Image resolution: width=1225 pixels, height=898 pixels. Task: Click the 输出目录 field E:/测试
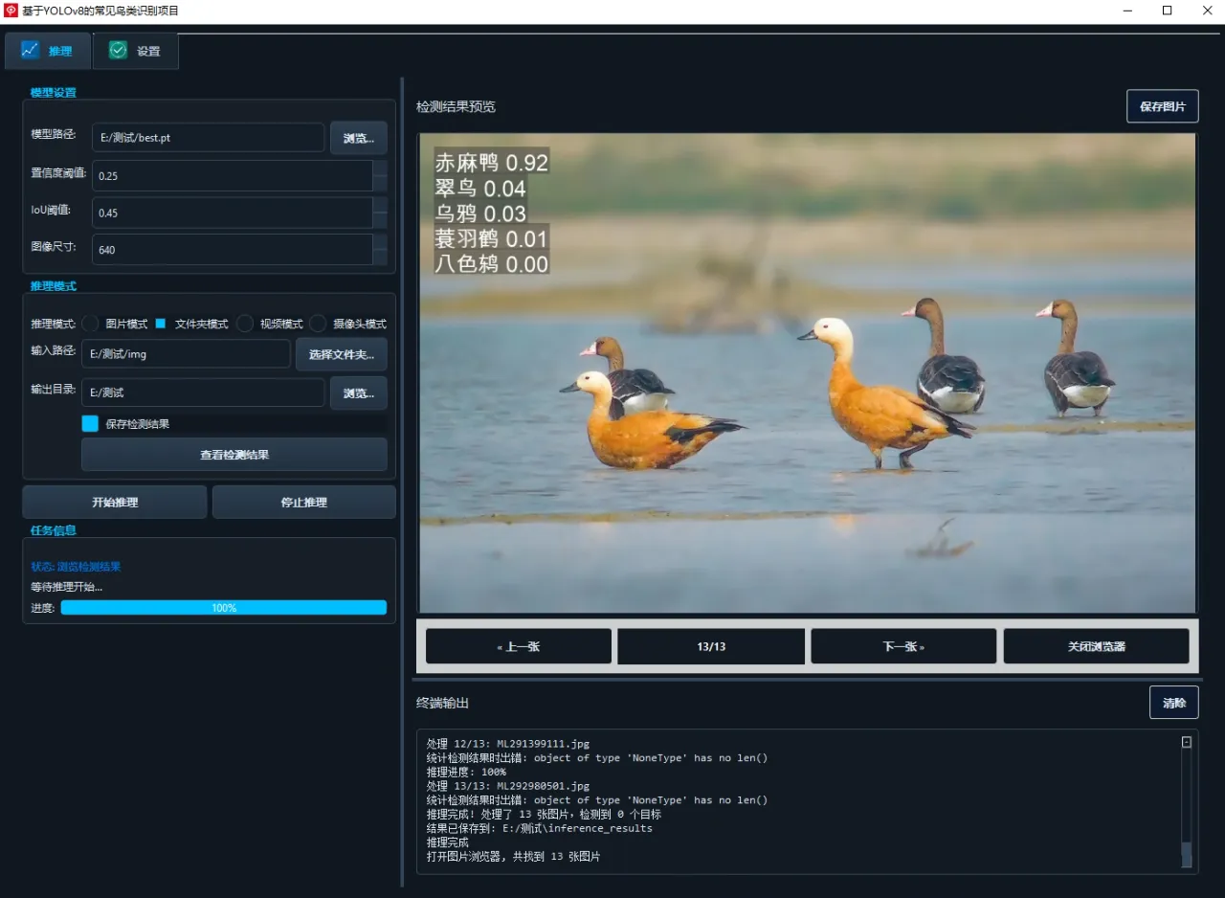203,393
